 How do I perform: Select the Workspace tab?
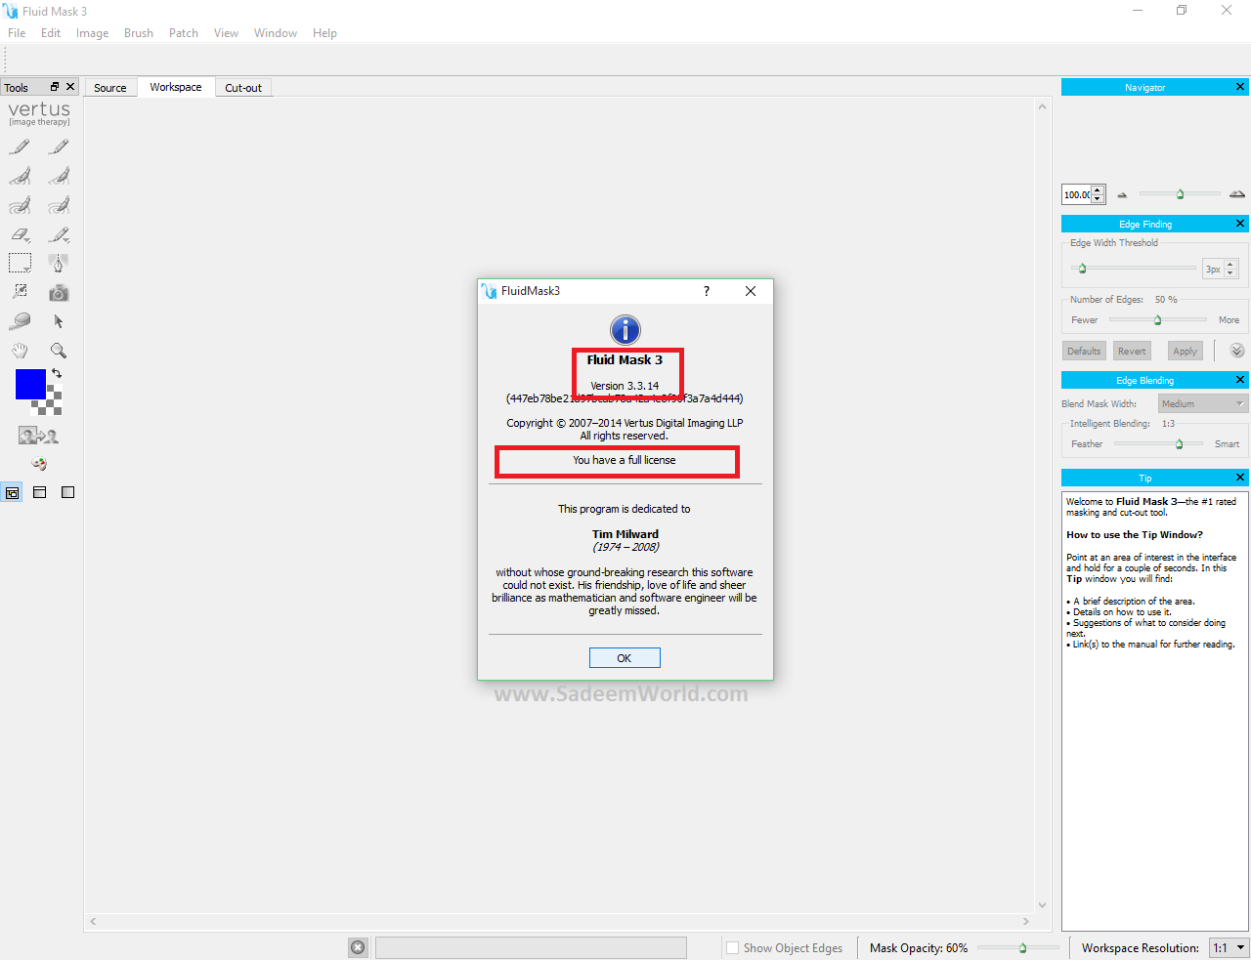[x=176, y=87]
